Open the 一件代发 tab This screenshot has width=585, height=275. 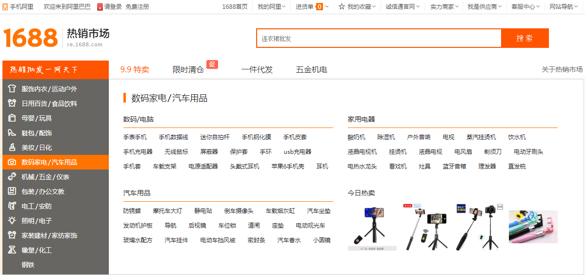click(257, 69)
